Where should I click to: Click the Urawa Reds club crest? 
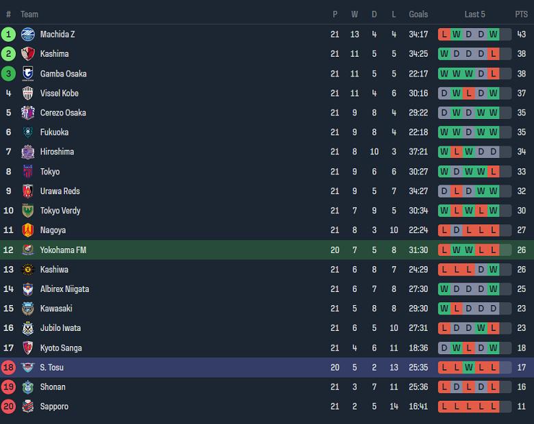point(27,191)
